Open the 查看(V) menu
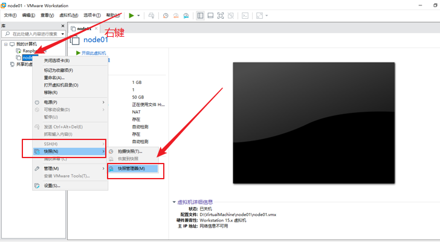The width and height of the screenshot is (440, 242). 47,15
